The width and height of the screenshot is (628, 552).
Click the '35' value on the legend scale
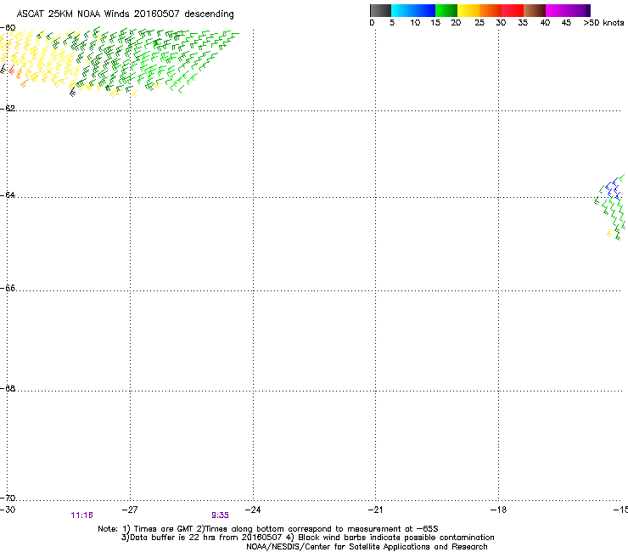pyautogui.click(x=523, y=23)
